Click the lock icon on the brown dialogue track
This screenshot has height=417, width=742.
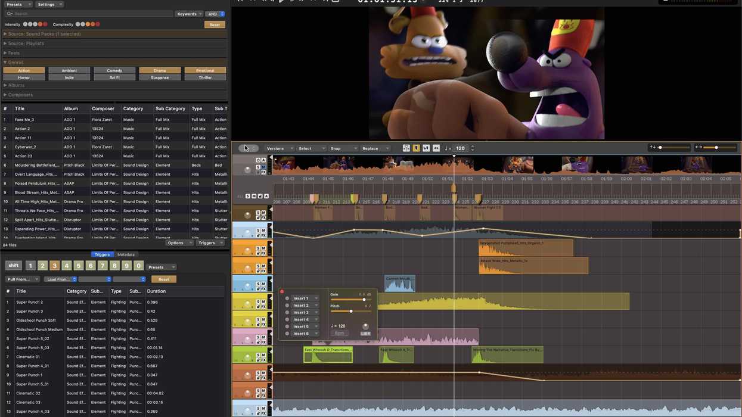click(x=258, y=217)
